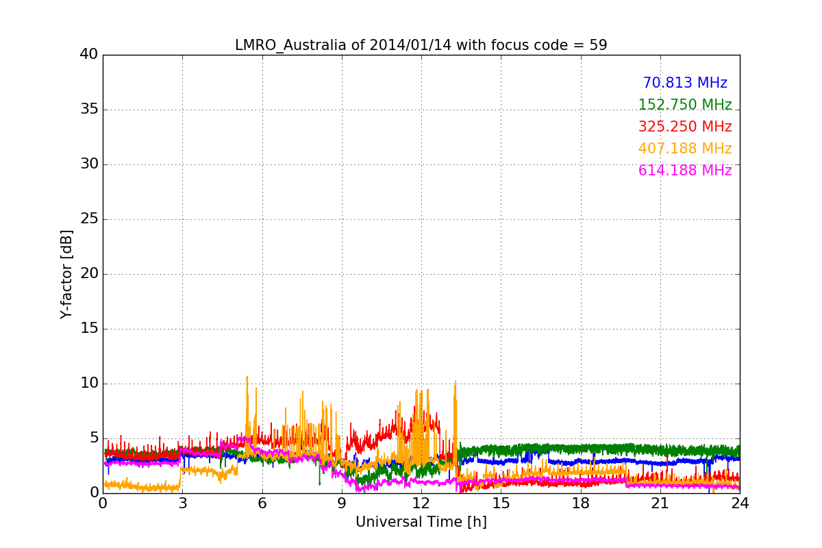This screenshot has height=548, width=822.
Task: Click the y-axis tick label 15
Action: pyautogui.click(x=89, y=329)
